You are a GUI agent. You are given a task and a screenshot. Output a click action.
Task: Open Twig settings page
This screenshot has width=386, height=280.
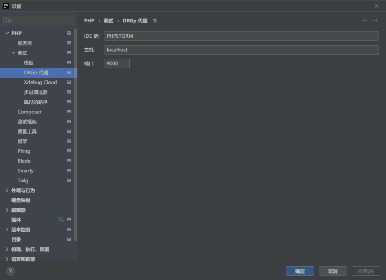click(23, 181)
